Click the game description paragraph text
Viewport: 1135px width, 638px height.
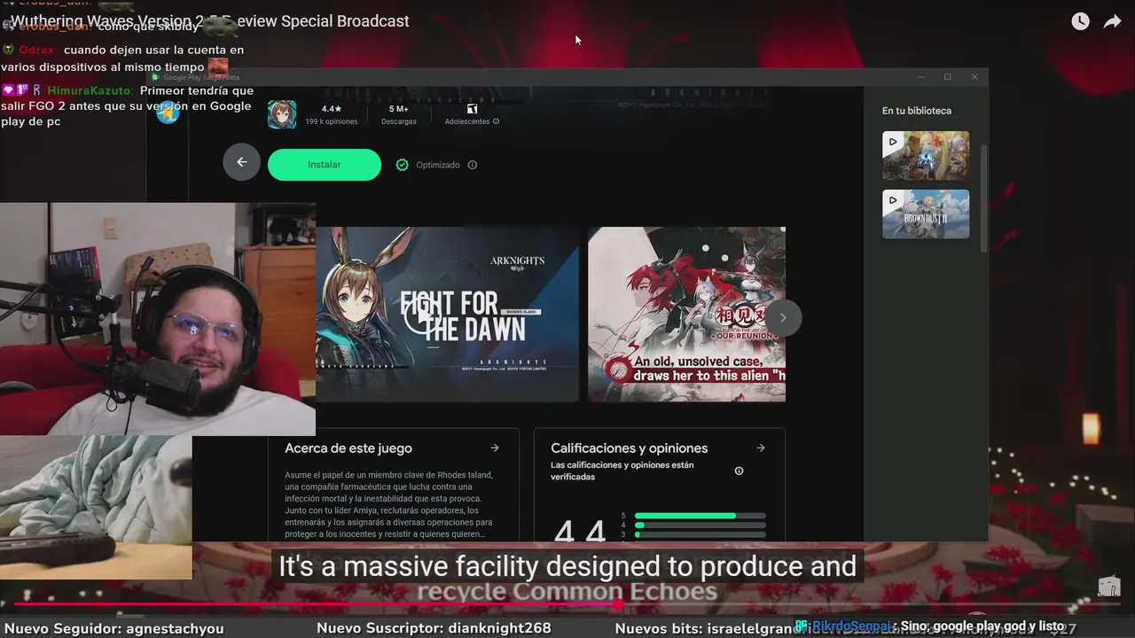click(x=388, y=505)
